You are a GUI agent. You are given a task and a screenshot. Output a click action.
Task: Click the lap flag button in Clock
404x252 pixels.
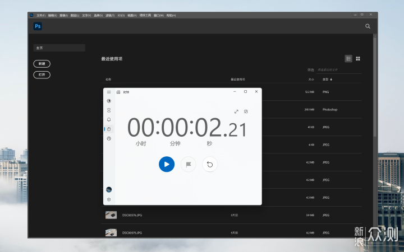pos(189,164)
